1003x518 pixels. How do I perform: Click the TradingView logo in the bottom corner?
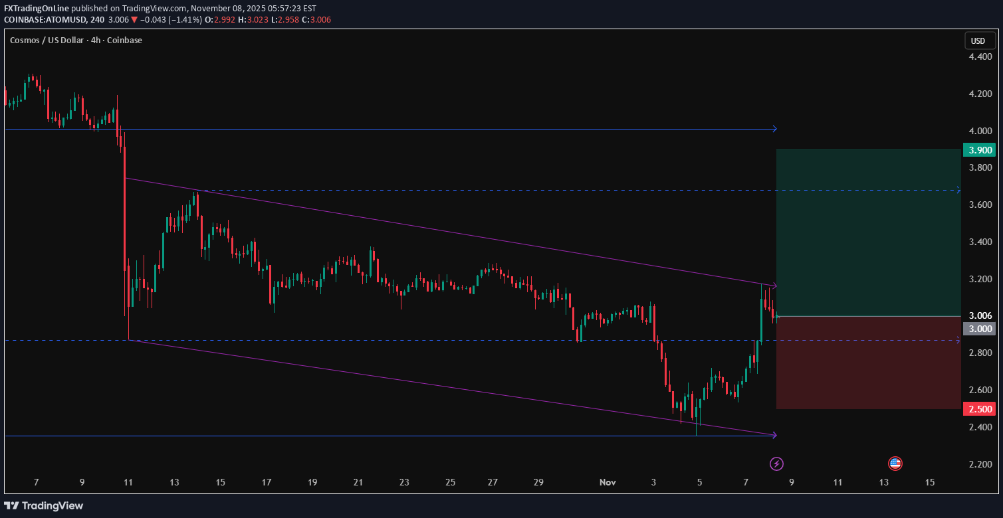pos(42,505)
